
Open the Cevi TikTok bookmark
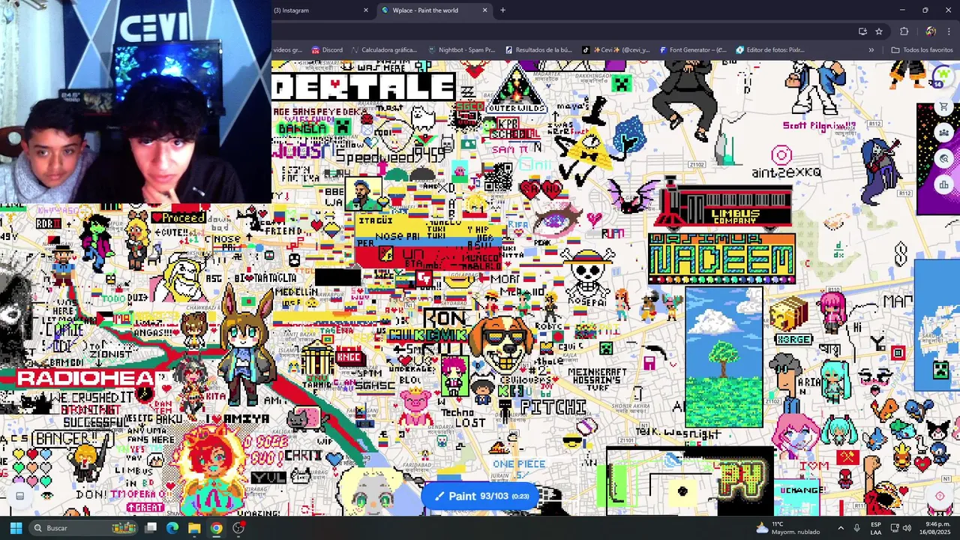click(616, 50)
